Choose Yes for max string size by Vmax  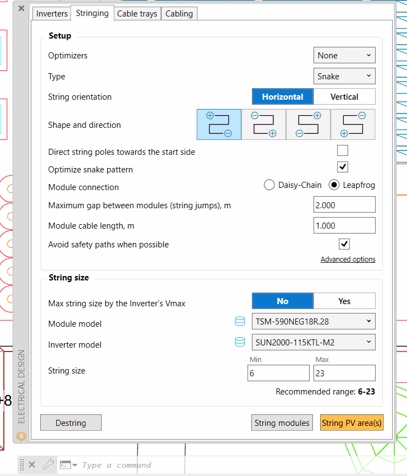click(344, 301)
